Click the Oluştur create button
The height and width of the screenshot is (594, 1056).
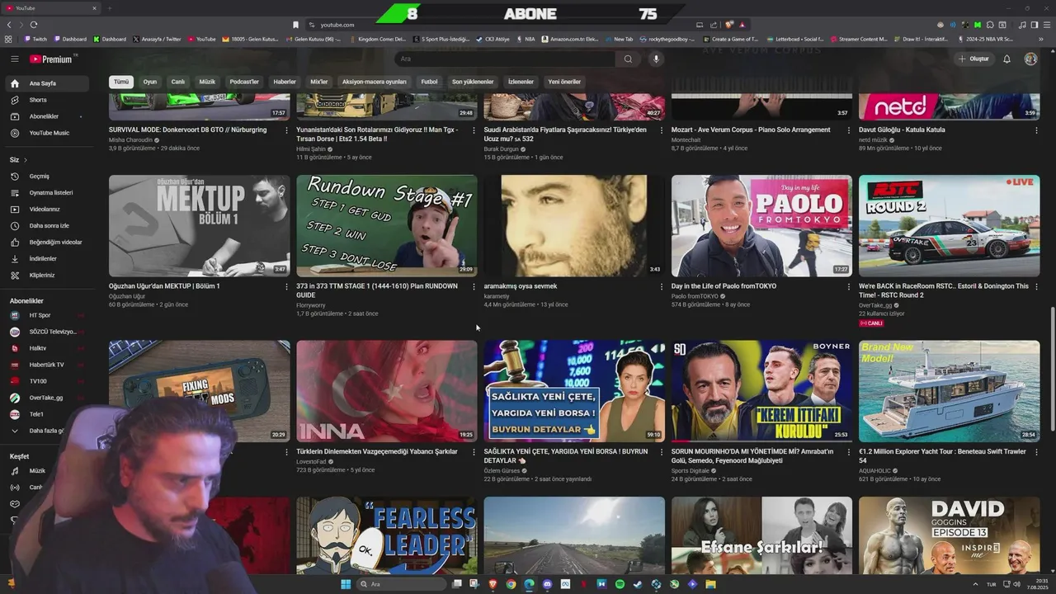973,59
